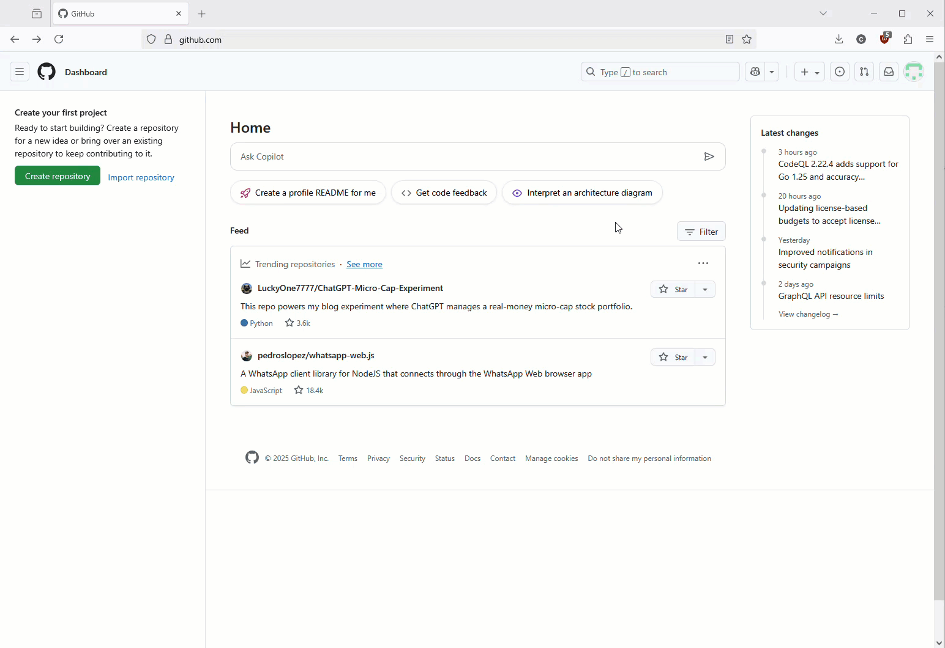Click the GitHub logo
The width and height of the screenshot is (945, 648).
[x=47, y=72]
